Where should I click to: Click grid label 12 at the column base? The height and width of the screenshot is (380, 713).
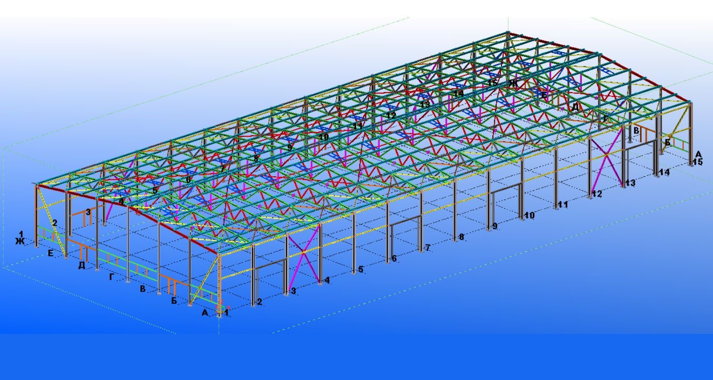point(597,194)
